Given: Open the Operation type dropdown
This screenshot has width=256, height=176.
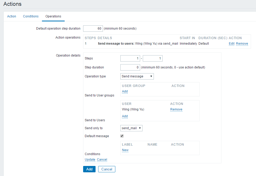Looking at the screenshot, I should [x=137, y=76].
